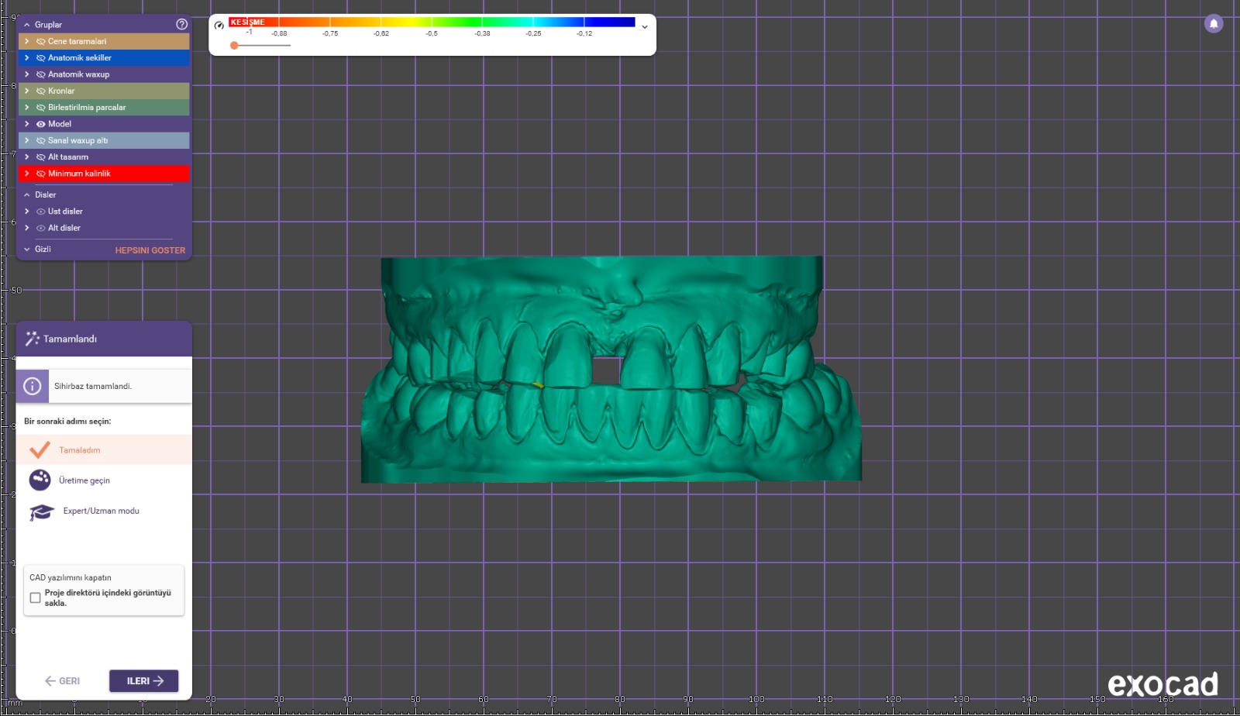
Task: Enable the Proje direktörü görüntüyü sakla checkbox
Action: coord(36,597)
